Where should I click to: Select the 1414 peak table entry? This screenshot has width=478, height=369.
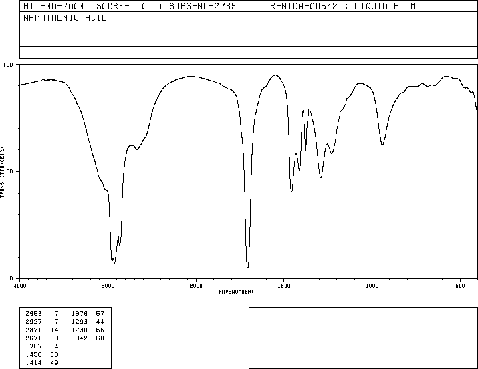[x=42, y=362]
